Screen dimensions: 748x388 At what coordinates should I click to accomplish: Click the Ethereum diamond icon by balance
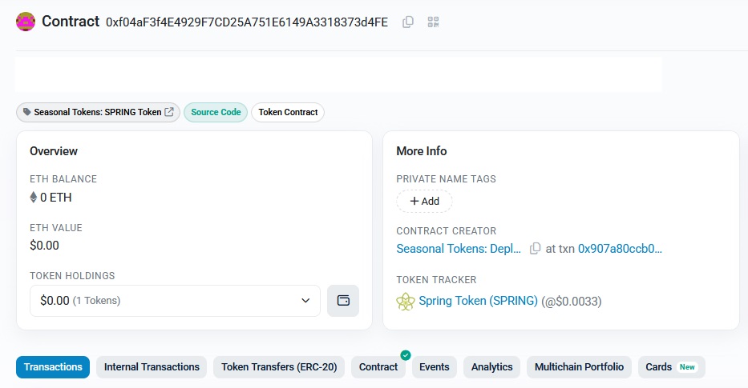click(34, 198)
